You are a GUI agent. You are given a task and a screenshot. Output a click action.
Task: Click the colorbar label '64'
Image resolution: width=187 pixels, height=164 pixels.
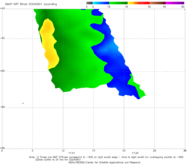click(165, 7)
